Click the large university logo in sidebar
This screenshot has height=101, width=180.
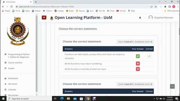[18, 31]
